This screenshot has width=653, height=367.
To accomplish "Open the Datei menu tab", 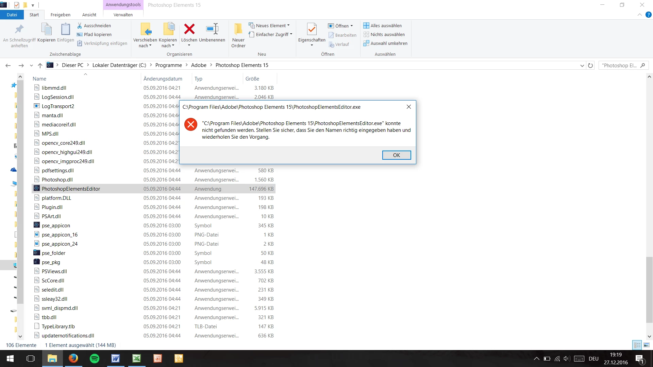I will (12, 15).
